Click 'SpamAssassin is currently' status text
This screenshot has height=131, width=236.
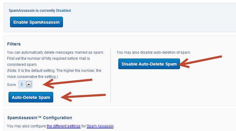(x=32, y=11)
